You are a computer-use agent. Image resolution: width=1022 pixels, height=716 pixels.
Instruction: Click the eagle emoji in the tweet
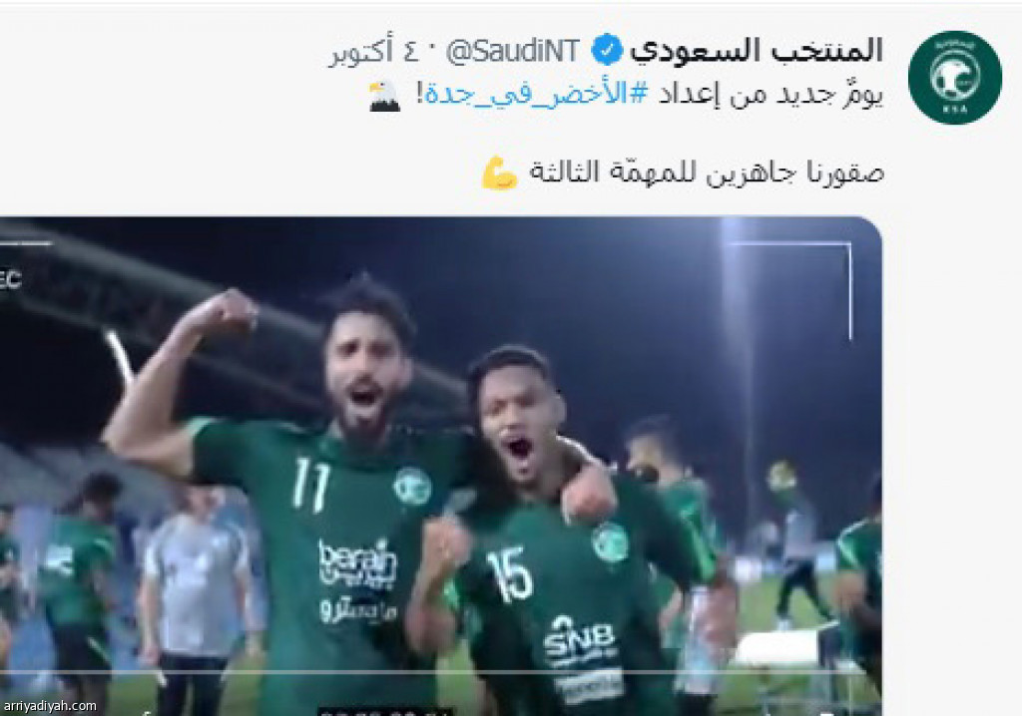[x=384, y=96]
